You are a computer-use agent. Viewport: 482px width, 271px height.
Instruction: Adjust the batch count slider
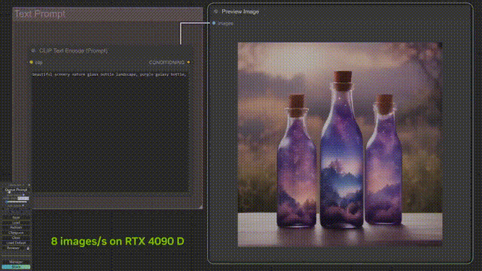click(x=16, y=202)
